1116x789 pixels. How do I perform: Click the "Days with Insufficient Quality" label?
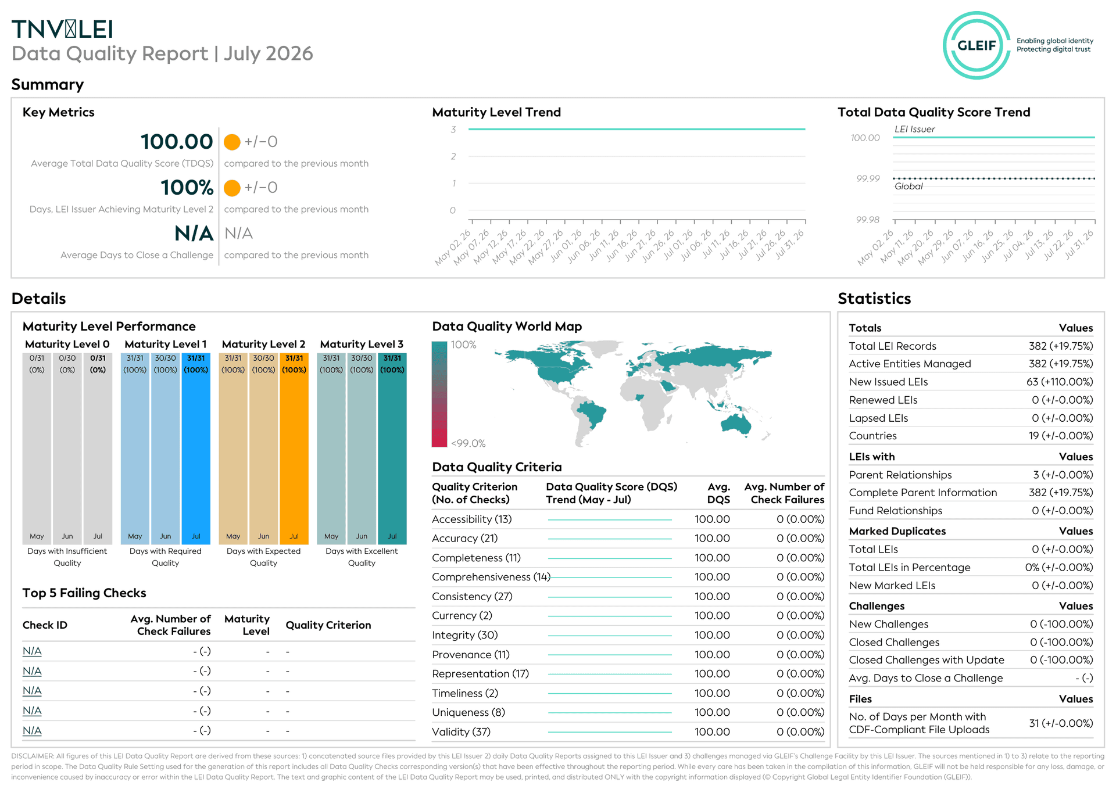(x=67, y=557)
